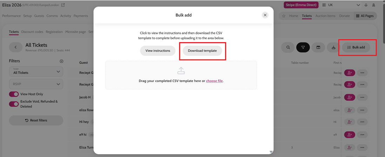Open the external link icon next to Europe/London
This screenshot has height=157, width=385.
pos(63,5)
